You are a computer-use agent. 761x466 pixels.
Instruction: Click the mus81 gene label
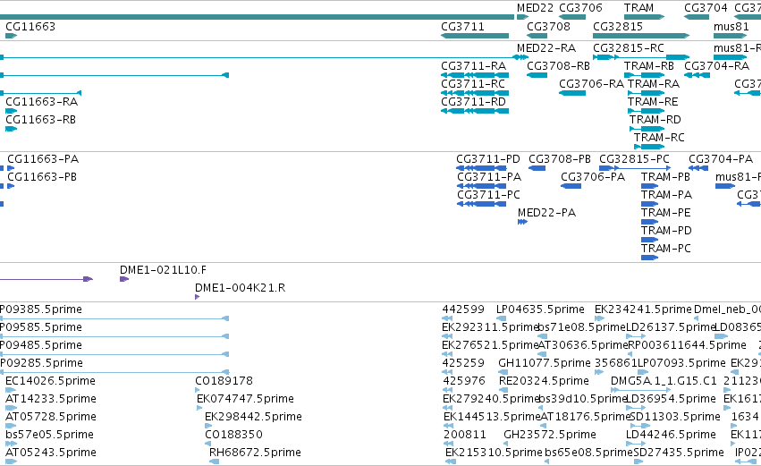(x=731, y=27)
